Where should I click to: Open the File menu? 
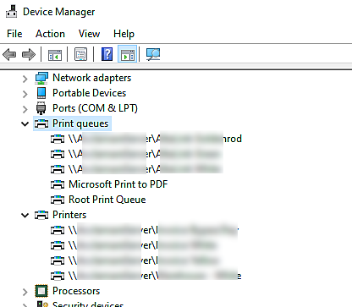pos(14,34)
